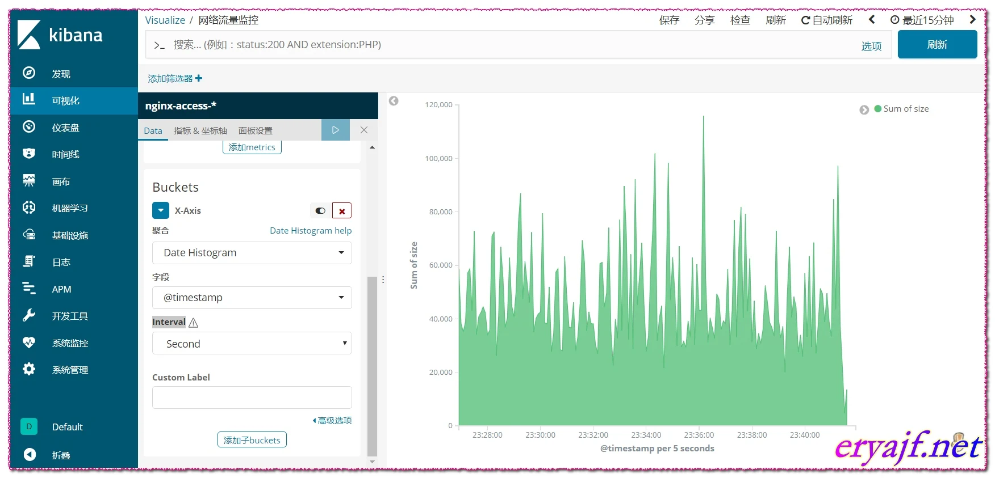Click the 分享 (Share) menu item
This screenshot has height=478, width=995.
coord(705,20)
